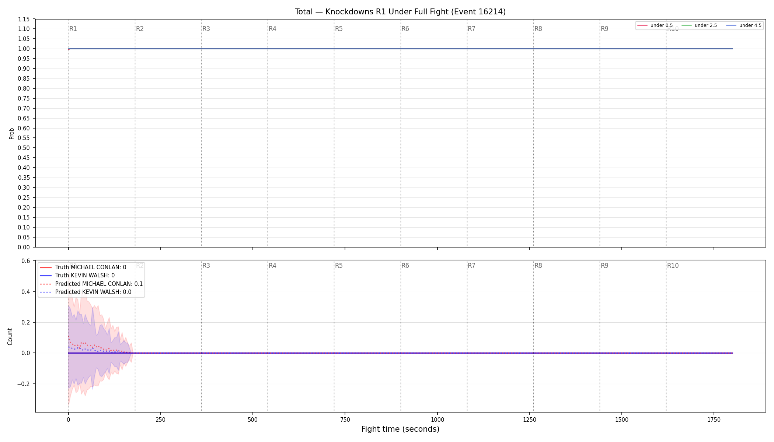The width and height of the screenshot is (774, 442).
Task: Select the 'Truth KEVIN WALSH: 0' legend item
Action: [x=77, y=276]
